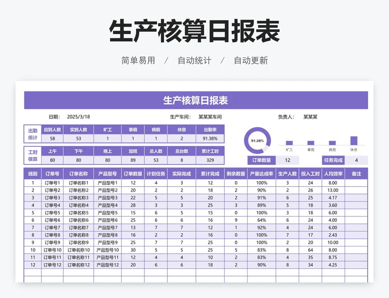Select the 生产车间 value 某某某车间
Viewport: 389px width, 298px height.
coord(210,117)
